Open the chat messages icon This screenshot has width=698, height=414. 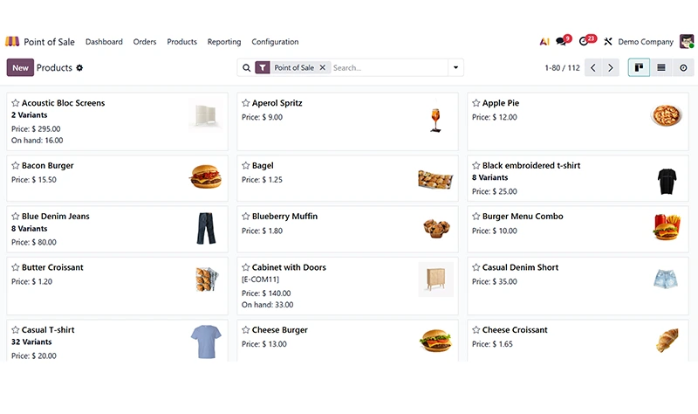tap(563, 41)
